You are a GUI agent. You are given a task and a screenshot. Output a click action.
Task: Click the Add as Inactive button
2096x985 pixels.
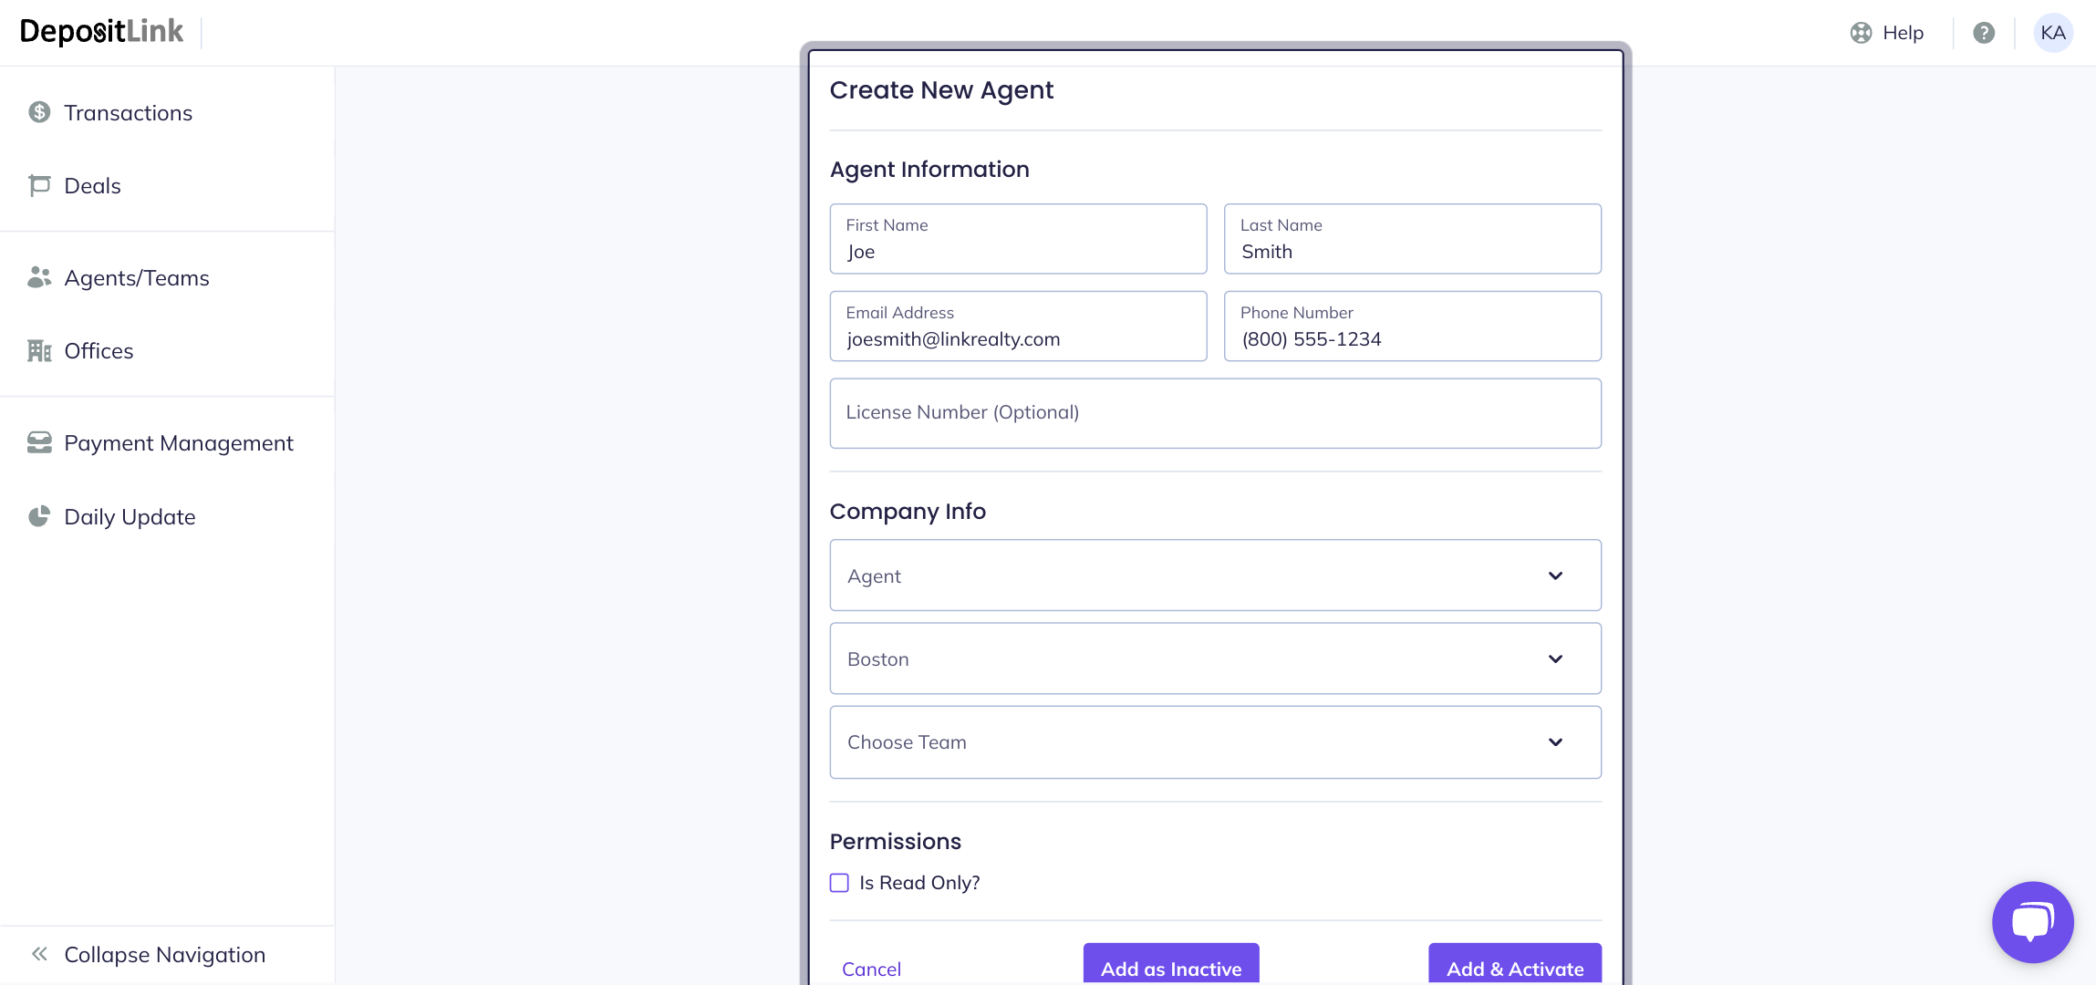pyautogui.click(x=1171, y=968)
